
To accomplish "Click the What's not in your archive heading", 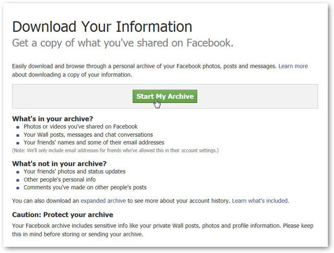I will (x=59, y=164).
